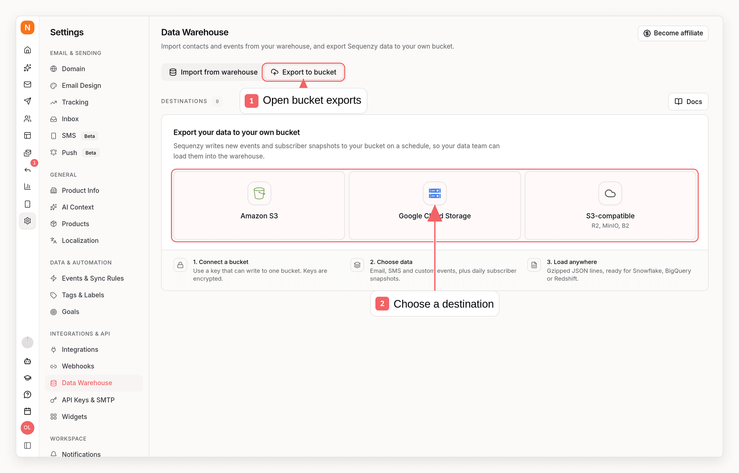
Task: Select the Export to bucket tab
Action: (x=303, y=72)
